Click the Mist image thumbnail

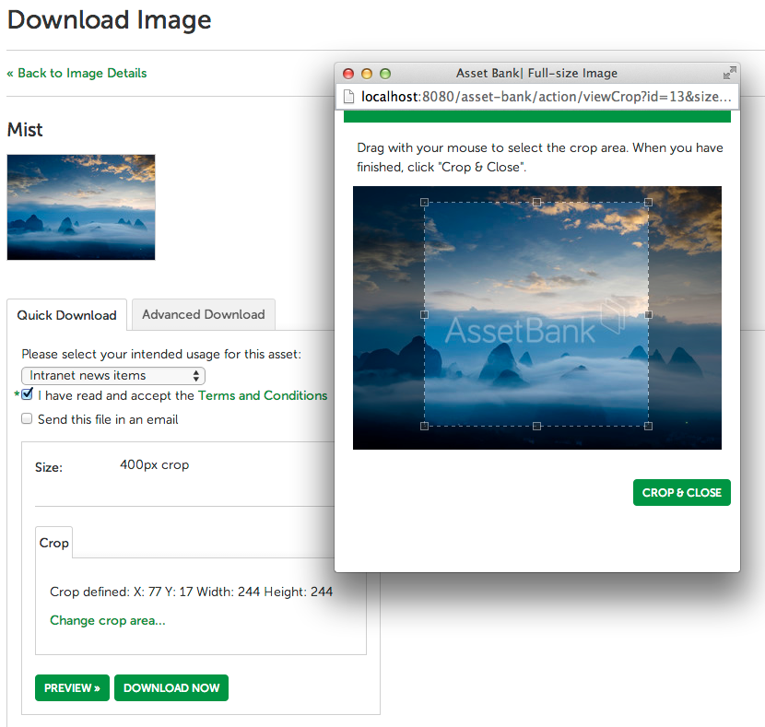tap(81, 207)
